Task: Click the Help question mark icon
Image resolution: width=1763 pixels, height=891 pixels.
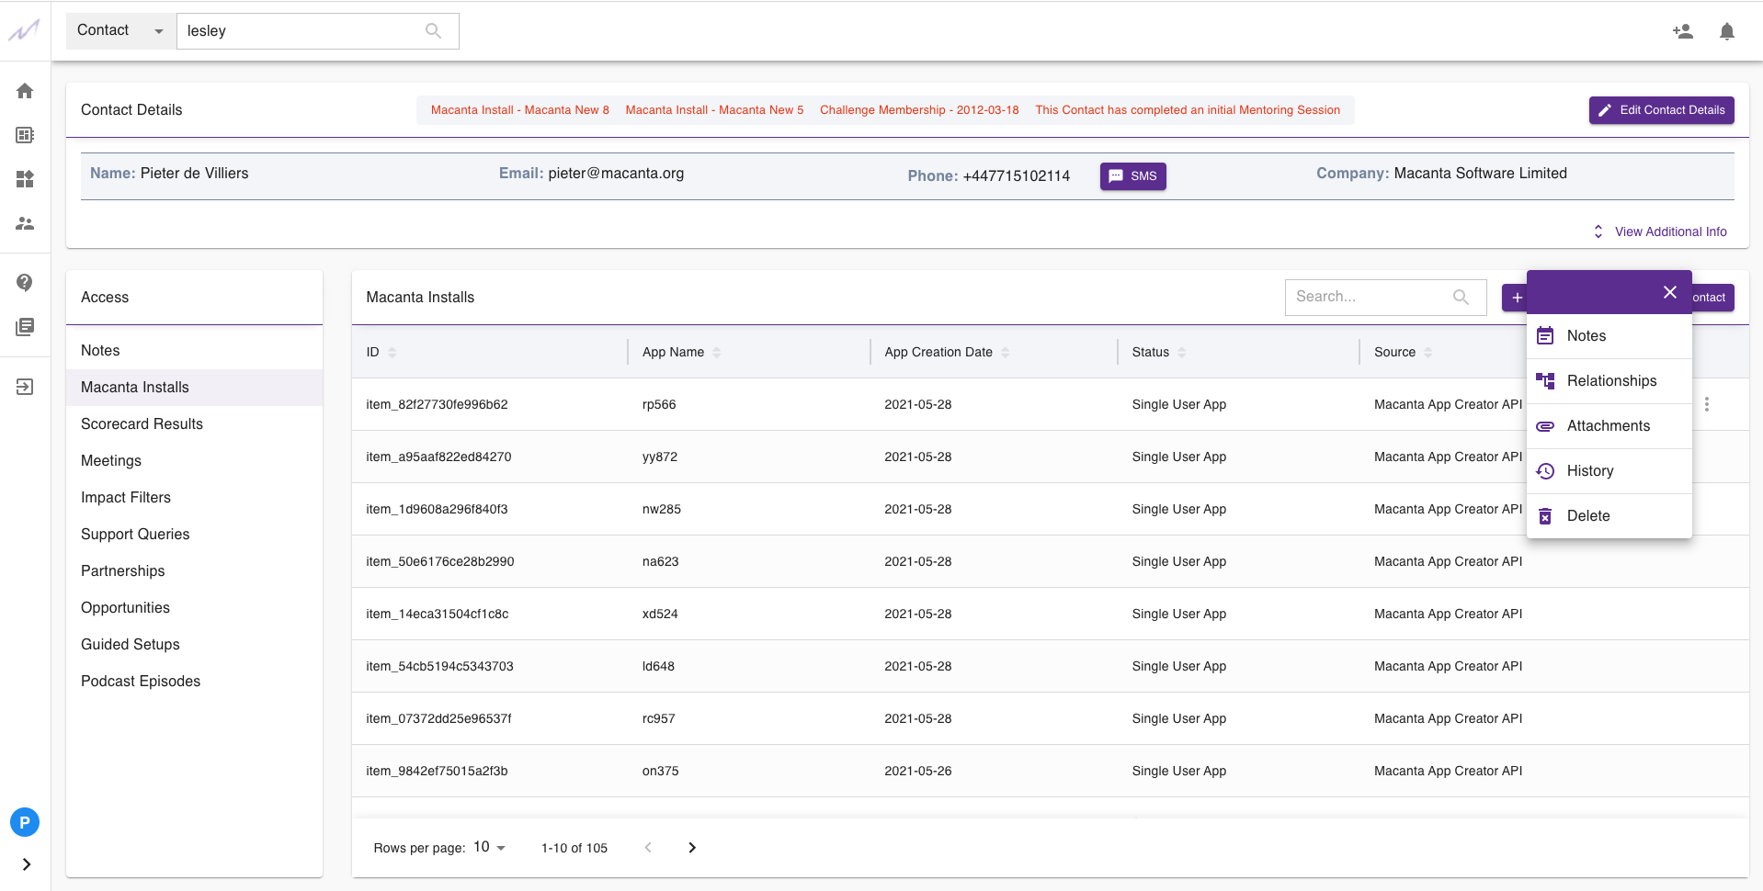Action: [25, 283]
